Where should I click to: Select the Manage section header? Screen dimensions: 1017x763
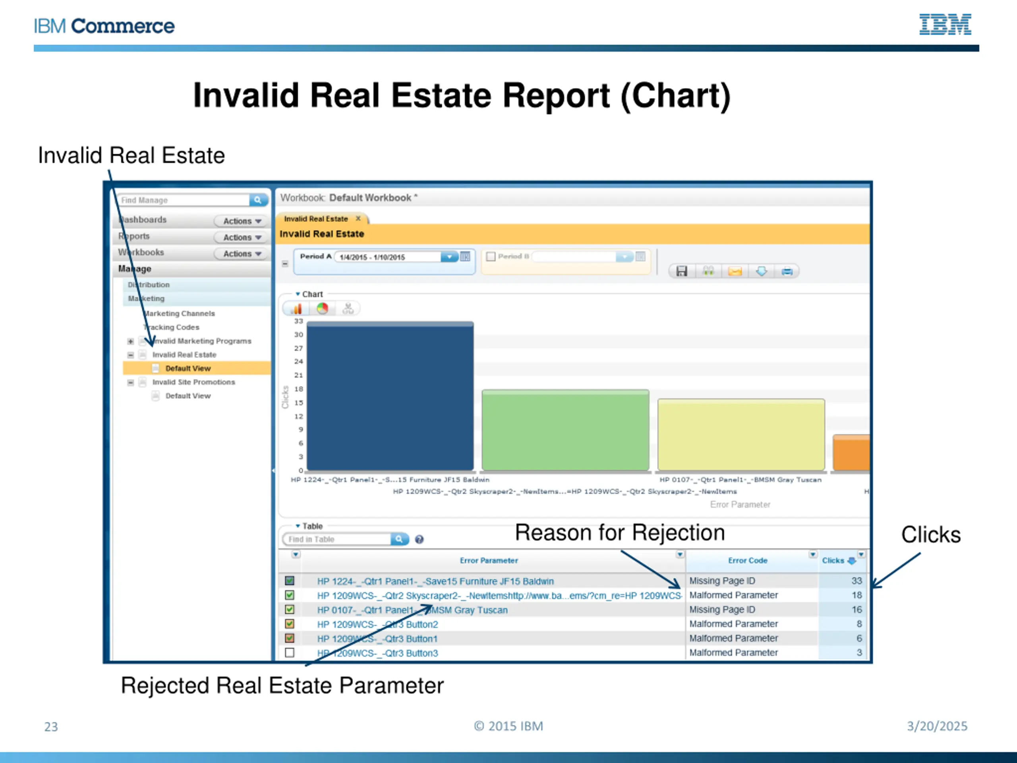(x=192, y=269)
